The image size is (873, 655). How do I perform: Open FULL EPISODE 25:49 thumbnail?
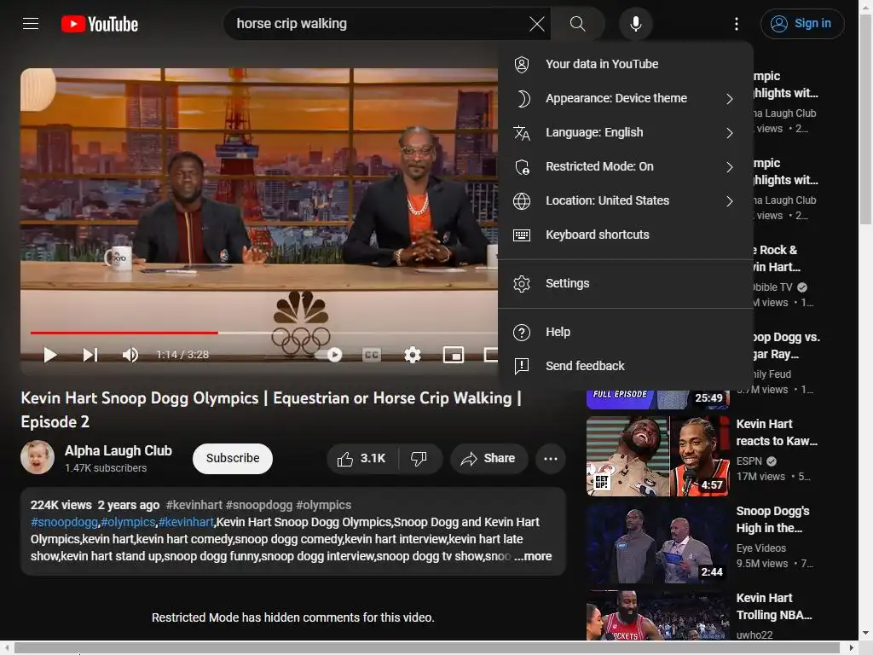click(x=657, y=399)
